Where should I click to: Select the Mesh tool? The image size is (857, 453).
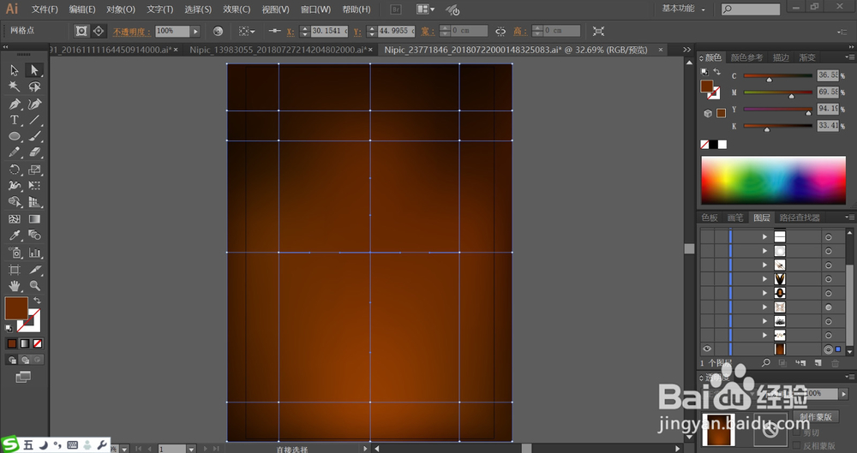pos(15,219)
